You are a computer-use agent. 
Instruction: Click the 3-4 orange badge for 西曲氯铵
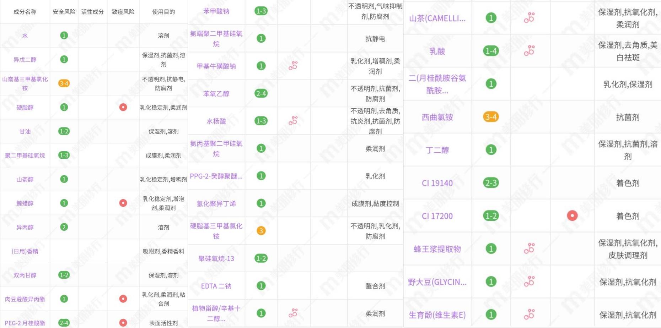(490, 117)
